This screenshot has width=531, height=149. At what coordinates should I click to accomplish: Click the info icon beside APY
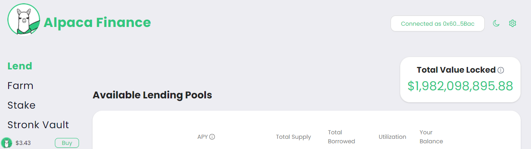tap(212, 137)
